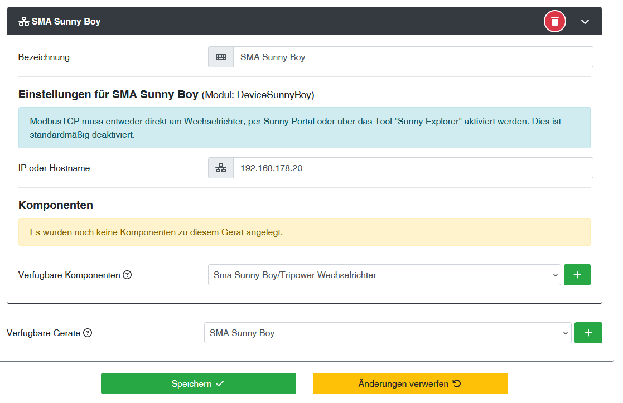This screenshot has width=623, height=403.
Task: Click the IP oder Hostname label
Action: [x=54, y=168]
